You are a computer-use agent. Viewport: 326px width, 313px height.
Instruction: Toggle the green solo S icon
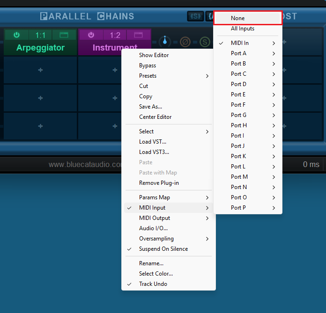(205, 42)
